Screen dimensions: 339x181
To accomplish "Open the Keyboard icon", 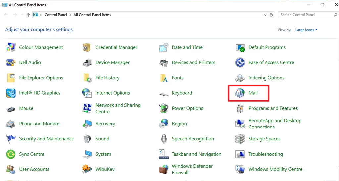I will point(164,94).
